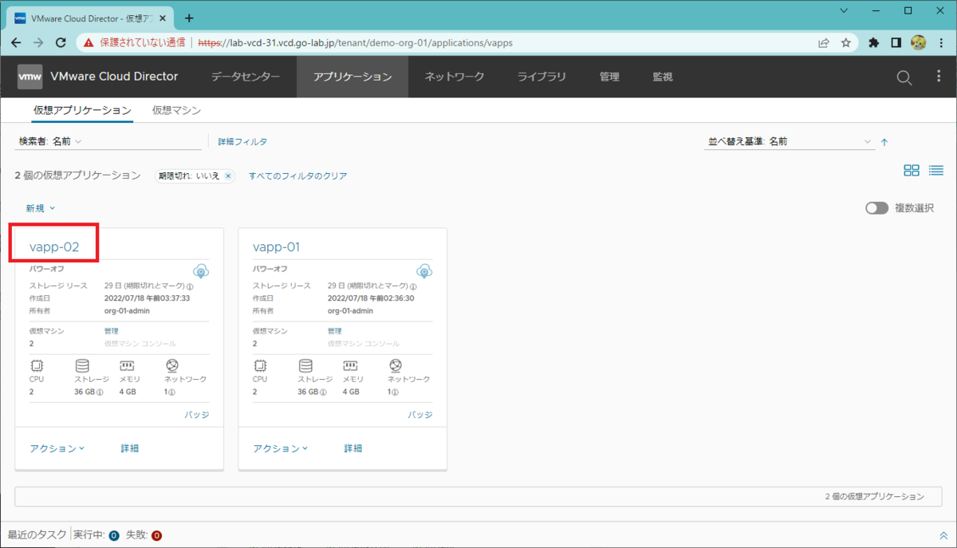The width and height of the screenshot is (957, 548).
Task: Open 詳細 on vapp-01 card
Action: (353, 448)
